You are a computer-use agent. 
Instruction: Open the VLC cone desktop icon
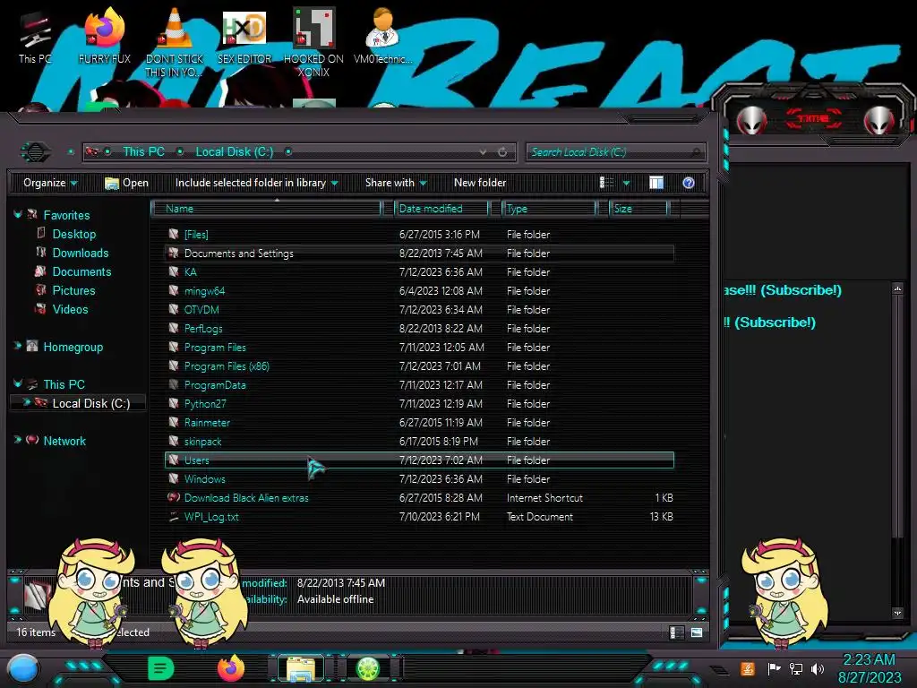pos(175,42)
